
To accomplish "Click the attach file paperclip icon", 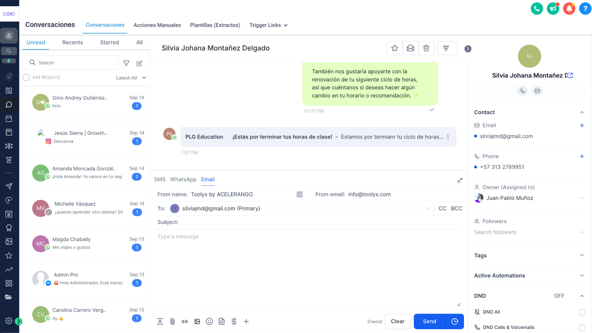I will [x=172, y=322].
